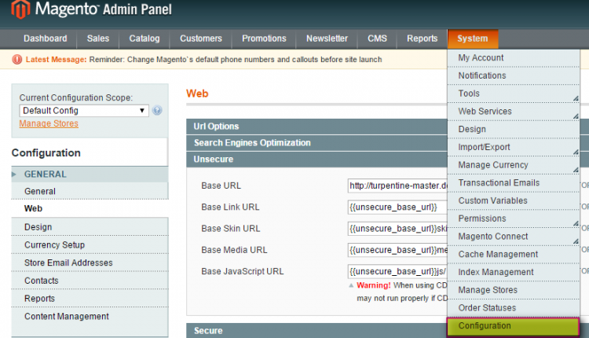Image resolution: width=589 pixels, height=338 pixels.
Task: Select Configuration in System menu
Action: tap(513, 326)
